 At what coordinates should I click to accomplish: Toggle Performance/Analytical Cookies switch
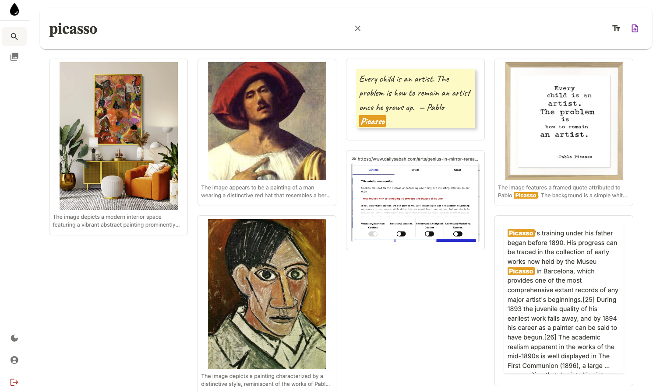coord(429,234)
